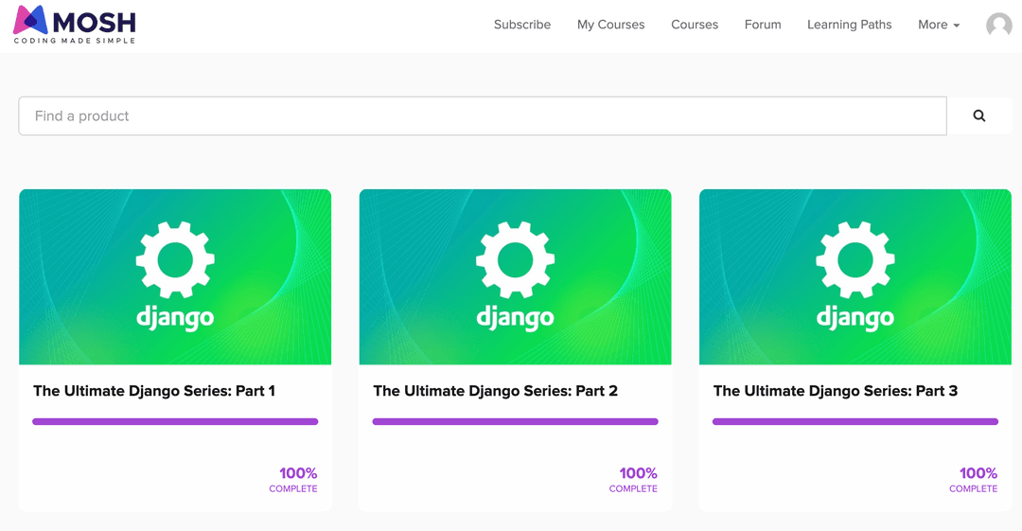
Task: Open the user profile avatar
Action: coord(998,26)
